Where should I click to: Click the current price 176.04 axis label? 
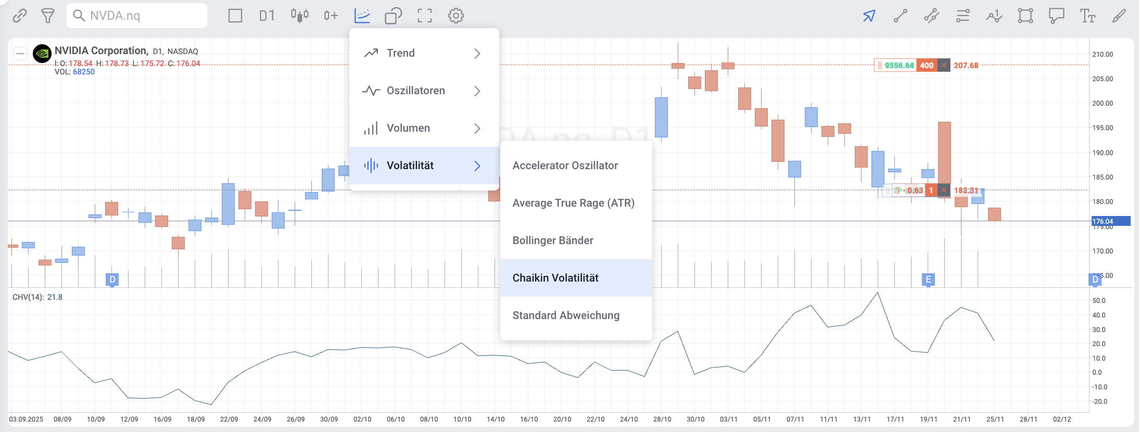1111,221
